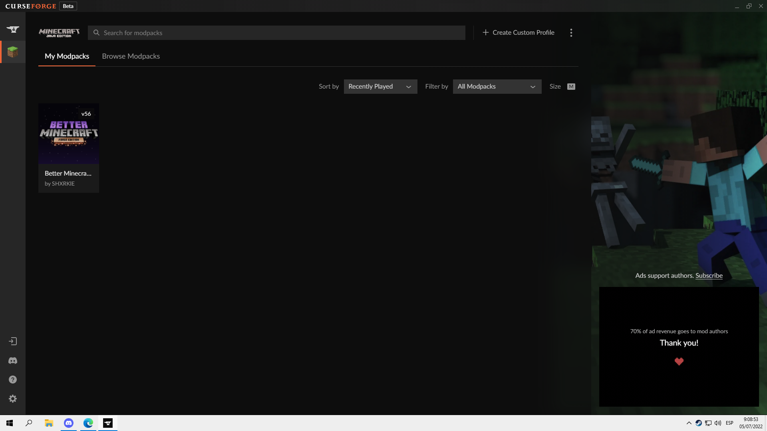The height and width of the screenshot is (431, 767).
Task: Expand the All Modpacks filter dropdown
Action: pos(497,87)
